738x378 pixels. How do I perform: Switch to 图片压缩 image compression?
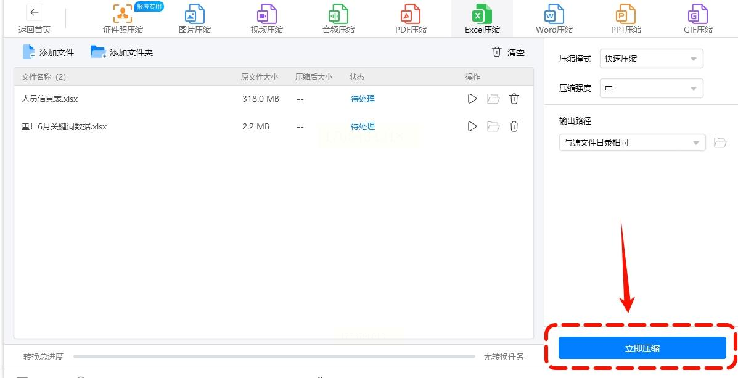(x=195, y=19)
